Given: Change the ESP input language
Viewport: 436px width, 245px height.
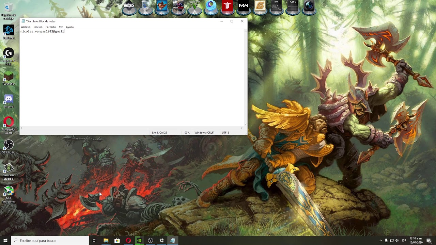Looking at the screenshot, I should click(404, 241).
